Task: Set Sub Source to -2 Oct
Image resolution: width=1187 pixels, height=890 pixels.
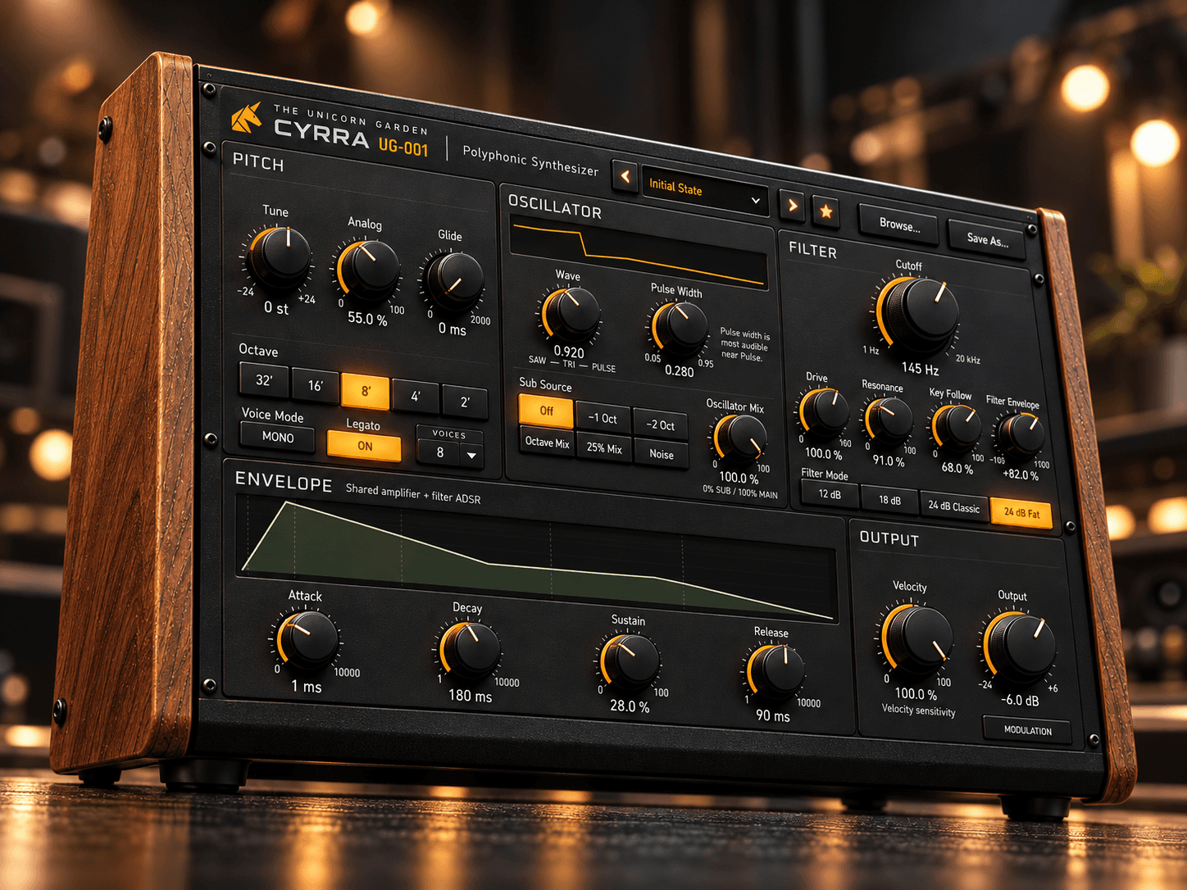Action: 660,425
